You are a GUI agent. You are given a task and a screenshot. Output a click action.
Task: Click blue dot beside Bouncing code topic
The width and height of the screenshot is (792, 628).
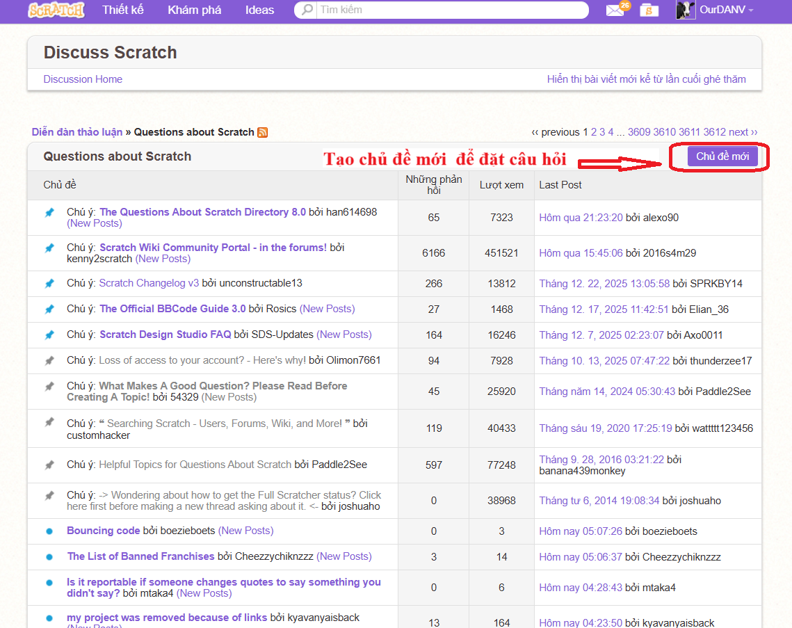(49, 531)
